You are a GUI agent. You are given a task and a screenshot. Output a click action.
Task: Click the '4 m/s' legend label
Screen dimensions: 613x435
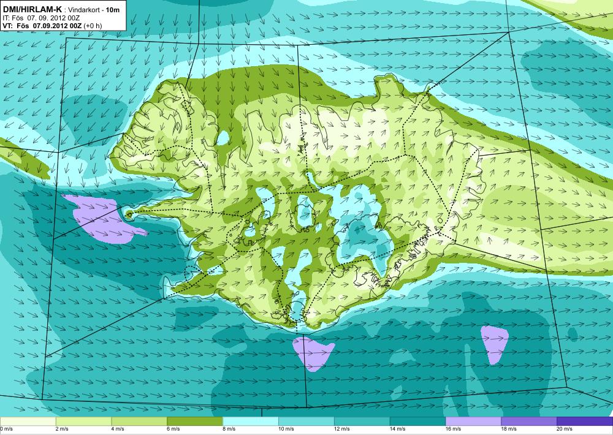pyautogui.click(x=118, y=429)
